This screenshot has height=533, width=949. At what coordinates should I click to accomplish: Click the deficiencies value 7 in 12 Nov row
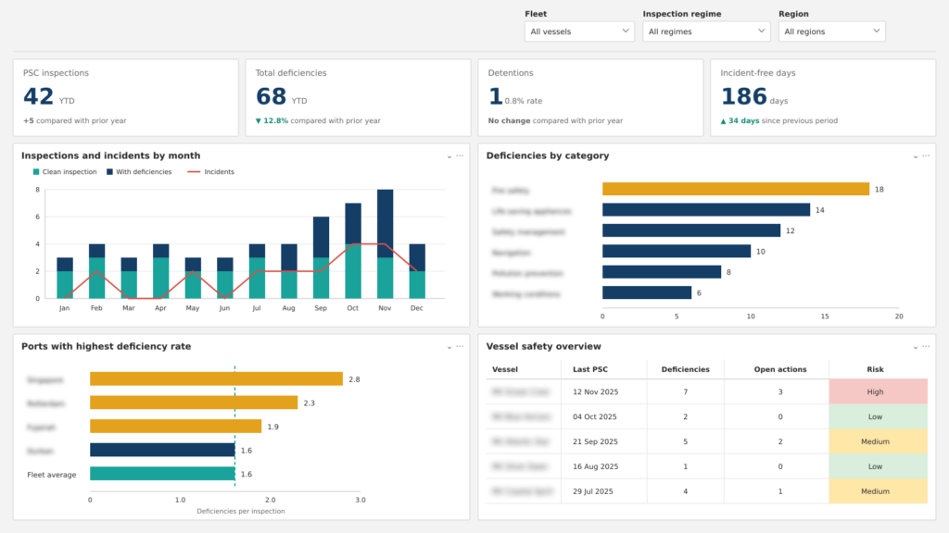[685, 392]
